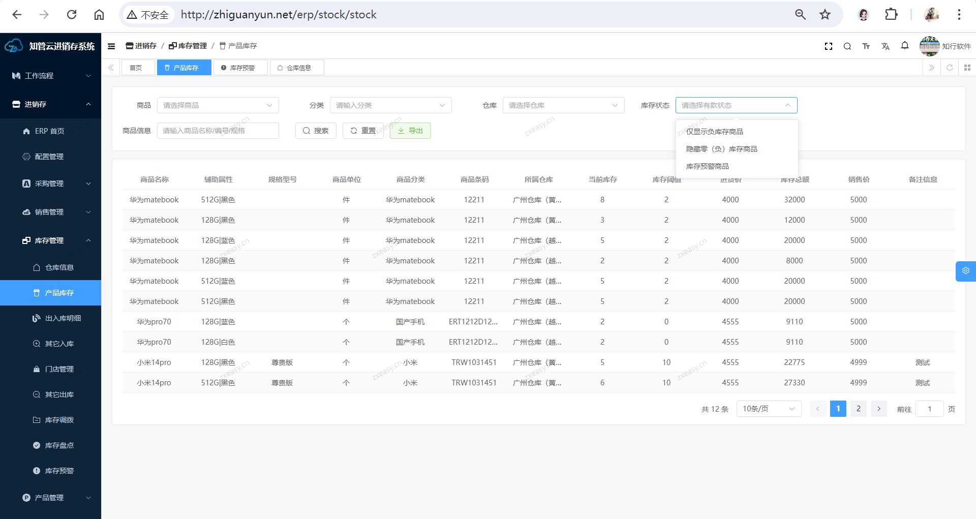Click the browser address bar URL

click(279, 15)
